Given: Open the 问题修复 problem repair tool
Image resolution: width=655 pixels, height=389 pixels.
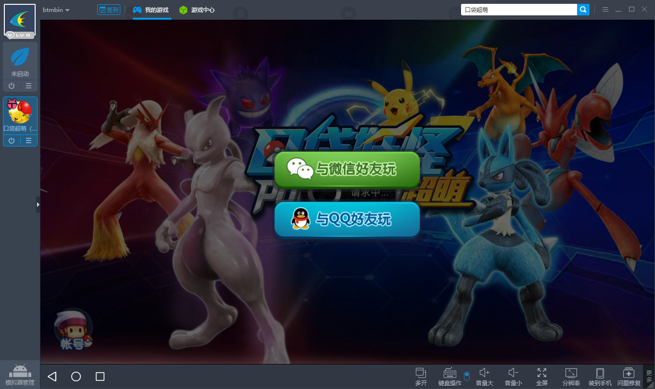Looking at the screenshot, I should click(629, 377).
